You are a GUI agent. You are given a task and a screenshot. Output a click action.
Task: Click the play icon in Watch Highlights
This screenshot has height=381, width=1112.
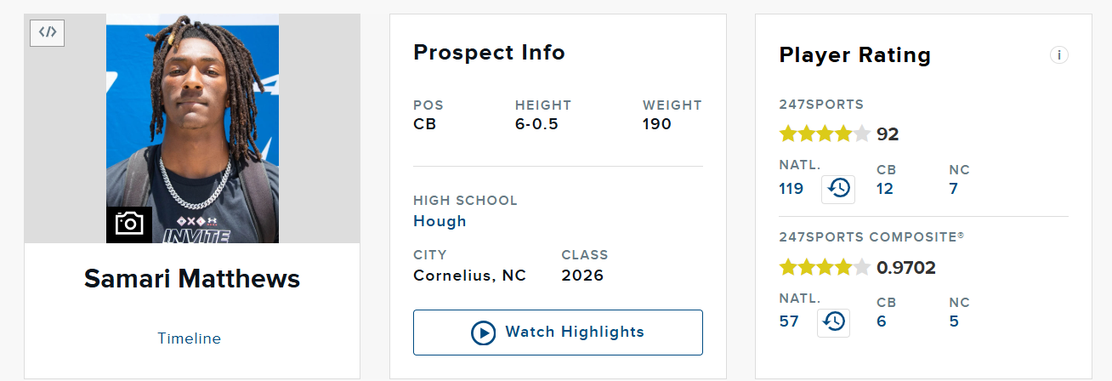point(483,333)
